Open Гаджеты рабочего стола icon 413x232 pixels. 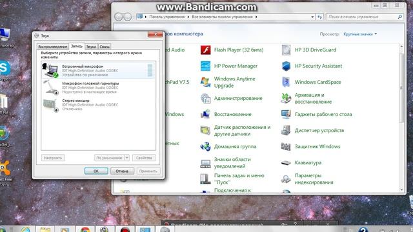[x=286, y=115]
